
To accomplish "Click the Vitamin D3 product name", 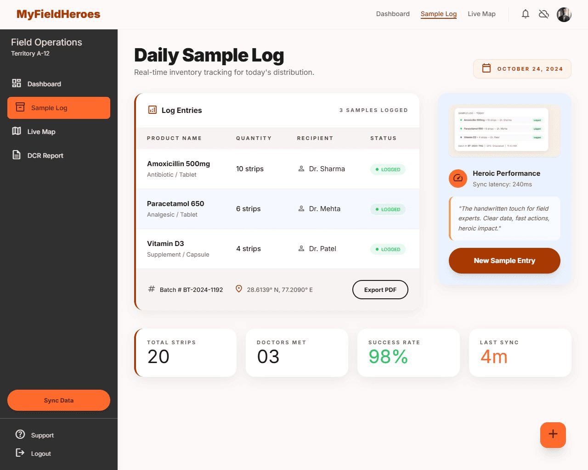I will click(x=165, y=243).
